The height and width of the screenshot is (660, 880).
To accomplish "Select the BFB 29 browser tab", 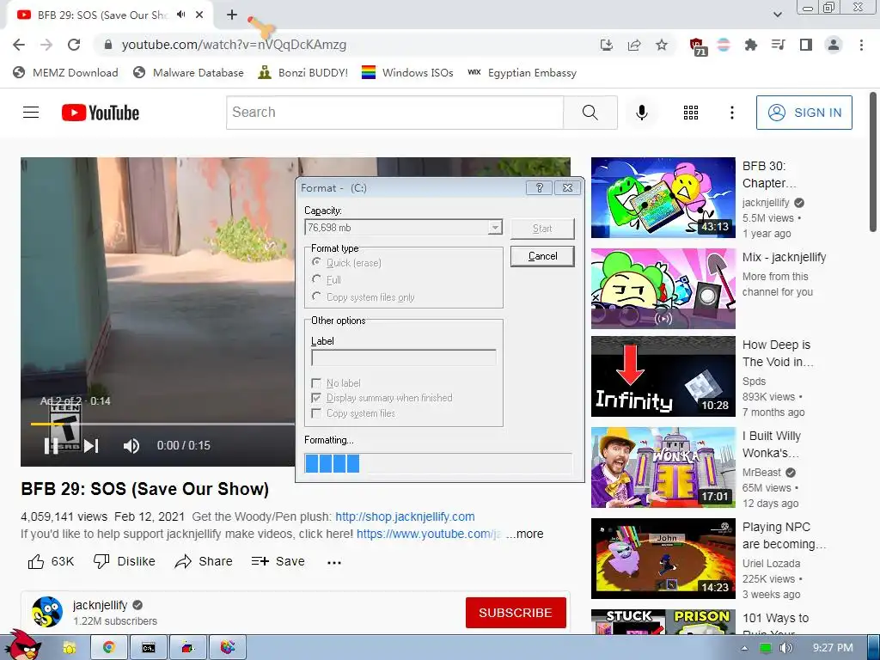I will 101,15.
